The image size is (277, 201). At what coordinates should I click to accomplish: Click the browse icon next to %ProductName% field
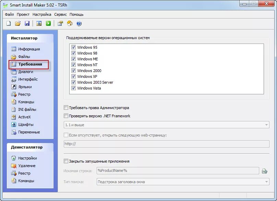pyautogui.click(x=264, y=171)
